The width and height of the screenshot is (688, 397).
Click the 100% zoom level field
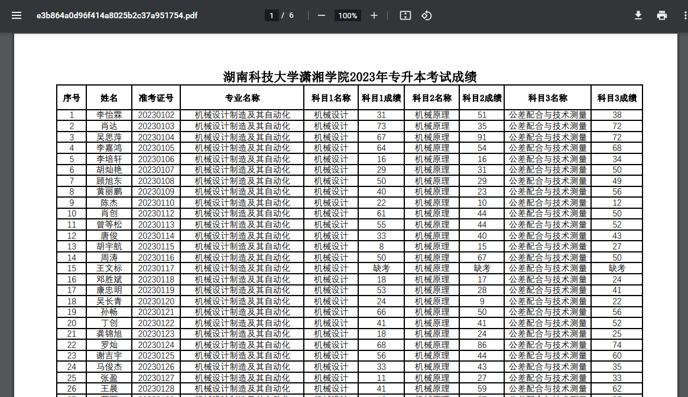[x=348, y=16]
